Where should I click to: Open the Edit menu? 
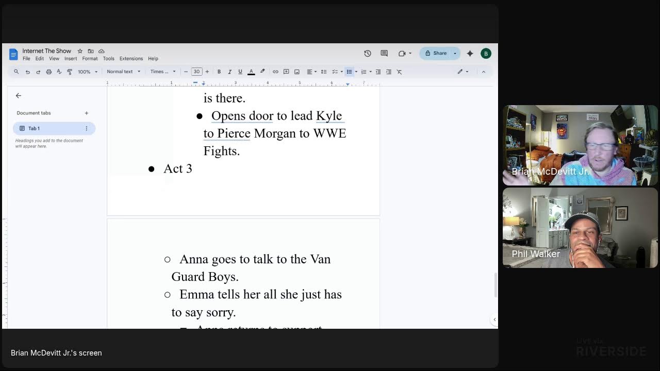click(x=40, y=59)
